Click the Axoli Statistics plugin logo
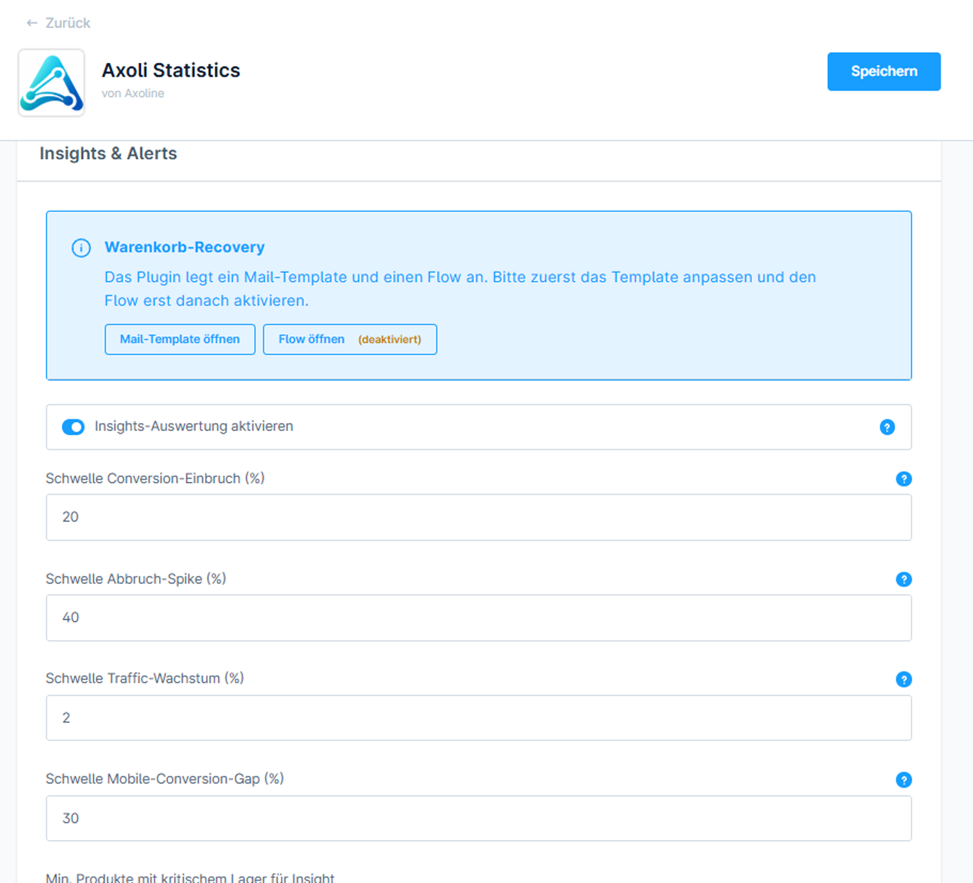 click(x=51, y=83)
